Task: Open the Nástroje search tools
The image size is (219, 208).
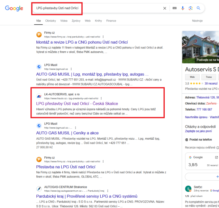Action: tap(197, 21)
